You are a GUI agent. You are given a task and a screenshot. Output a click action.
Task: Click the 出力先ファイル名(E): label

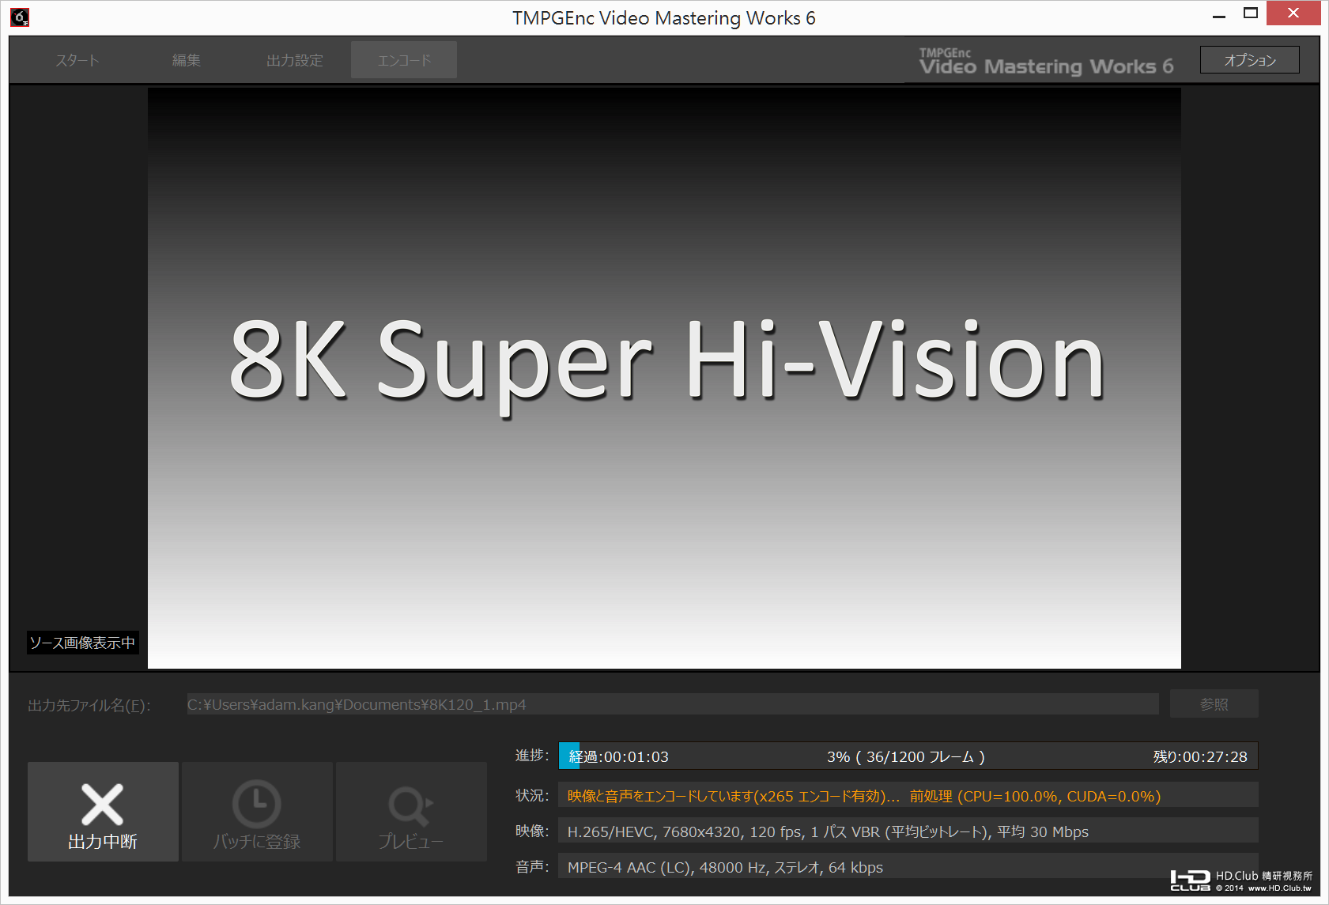(x=89, y=705)
